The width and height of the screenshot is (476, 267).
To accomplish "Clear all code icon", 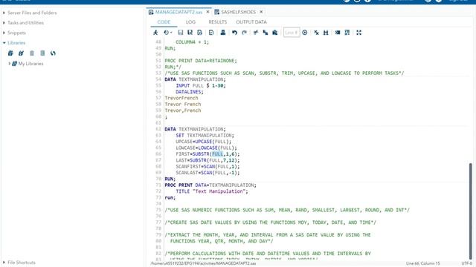I will click(316, 33).
